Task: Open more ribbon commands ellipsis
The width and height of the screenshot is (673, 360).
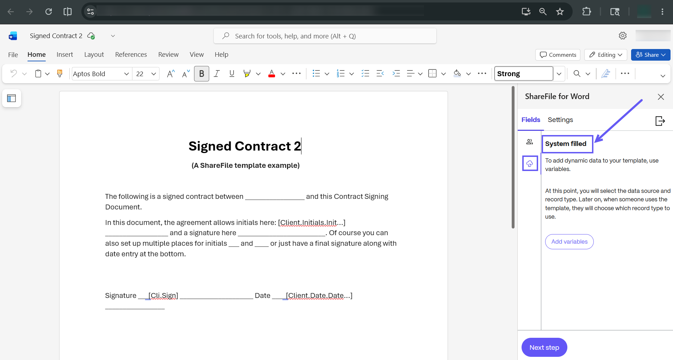Action: click(625, 73)
